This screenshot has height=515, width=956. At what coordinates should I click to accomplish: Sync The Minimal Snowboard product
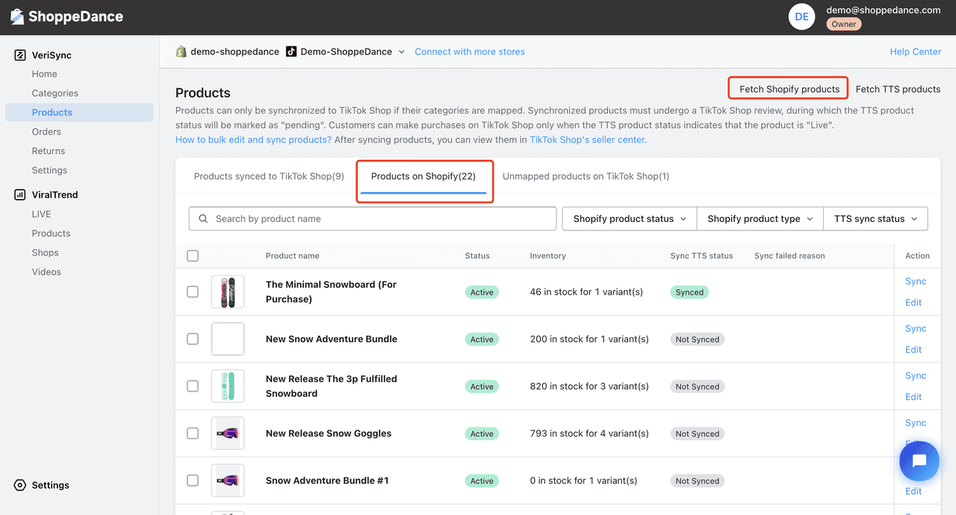point(916,282)
